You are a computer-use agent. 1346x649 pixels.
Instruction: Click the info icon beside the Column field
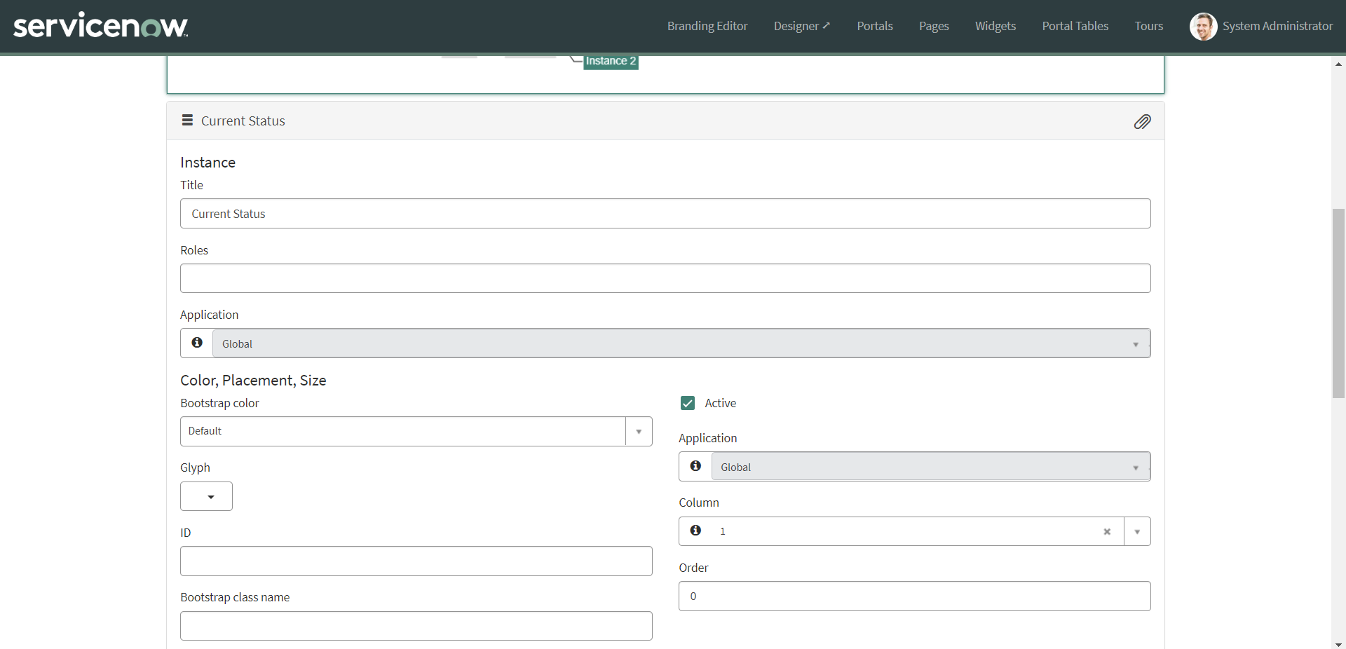tap(695, 531)
